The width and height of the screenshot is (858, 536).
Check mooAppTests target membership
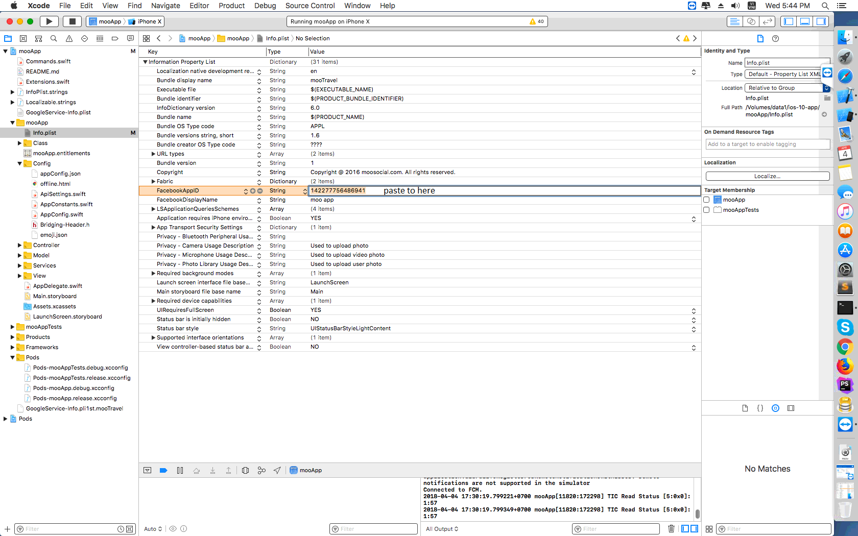(706, 210)
